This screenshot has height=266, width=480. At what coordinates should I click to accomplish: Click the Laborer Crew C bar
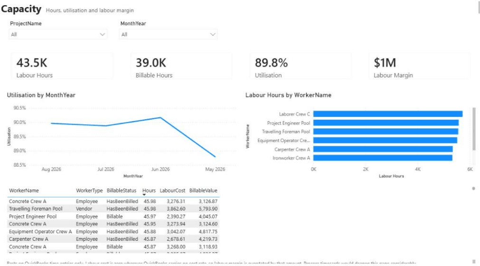click(388, 114)
